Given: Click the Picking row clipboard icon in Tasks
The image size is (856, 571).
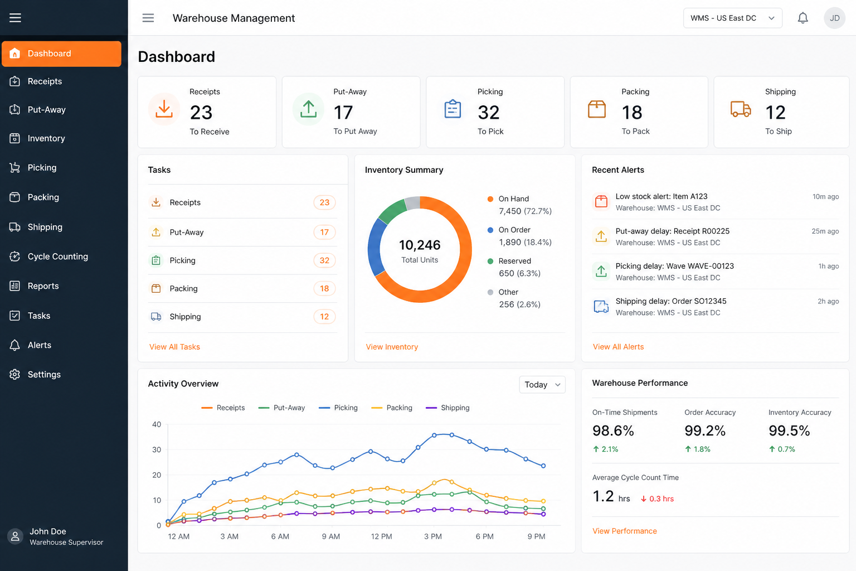Looking at the screenshot, I should pyautogui.click(x=156, y=260).
